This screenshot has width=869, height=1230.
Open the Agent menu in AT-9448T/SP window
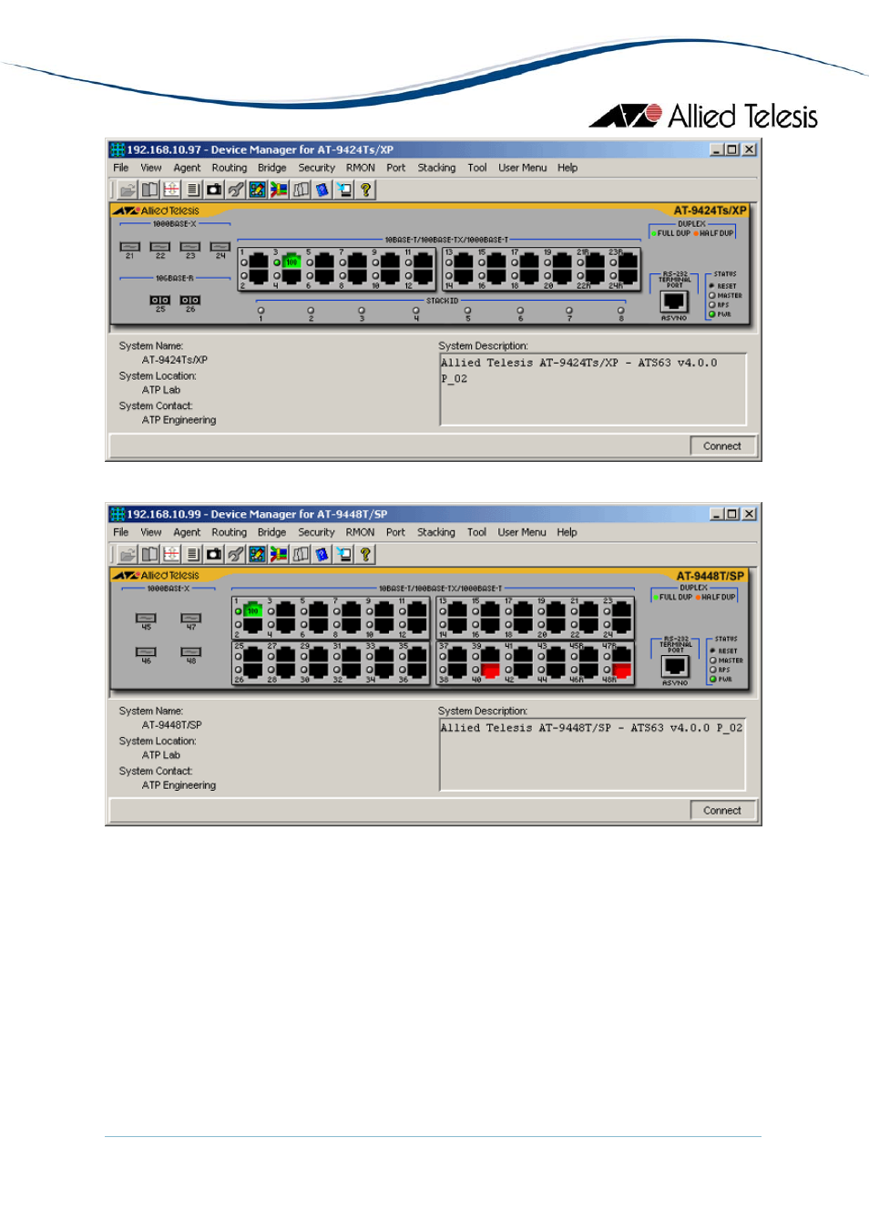pos(187,532)
